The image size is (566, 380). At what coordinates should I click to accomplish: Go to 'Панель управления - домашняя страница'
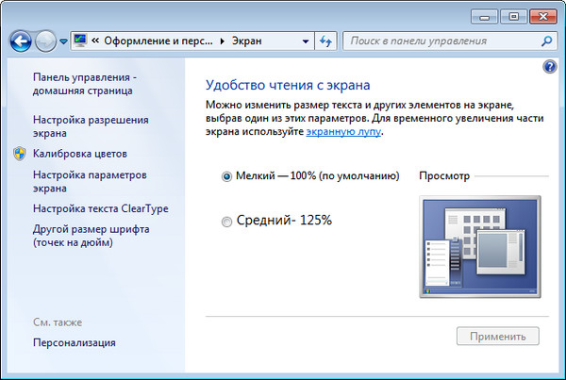(85, 84)
